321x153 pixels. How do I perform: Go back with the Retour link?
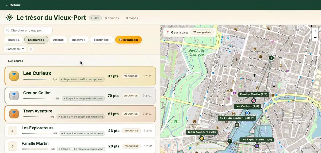click(x=13, y=5)
